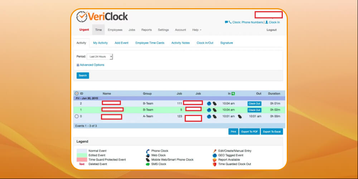This screenshot has height=179, width=358.
Task: Click the Edited Event green swatch
Action: click(82, 155)
